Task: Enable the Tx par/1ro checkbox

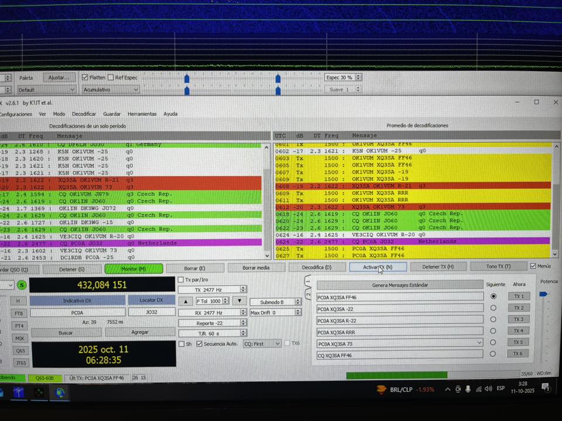Action: pyautogui.click(x=181, y=280)
